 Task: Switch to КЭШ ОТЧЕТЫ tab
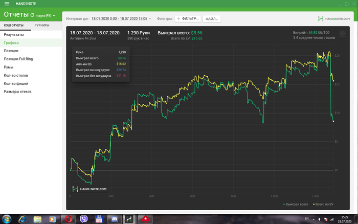(x=14, y=26)
